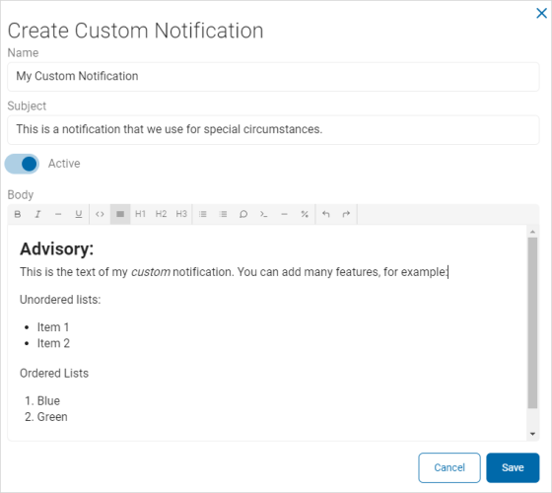552x493 pixels.
Task: Insert an ordered list
Action: click(223, 214)
